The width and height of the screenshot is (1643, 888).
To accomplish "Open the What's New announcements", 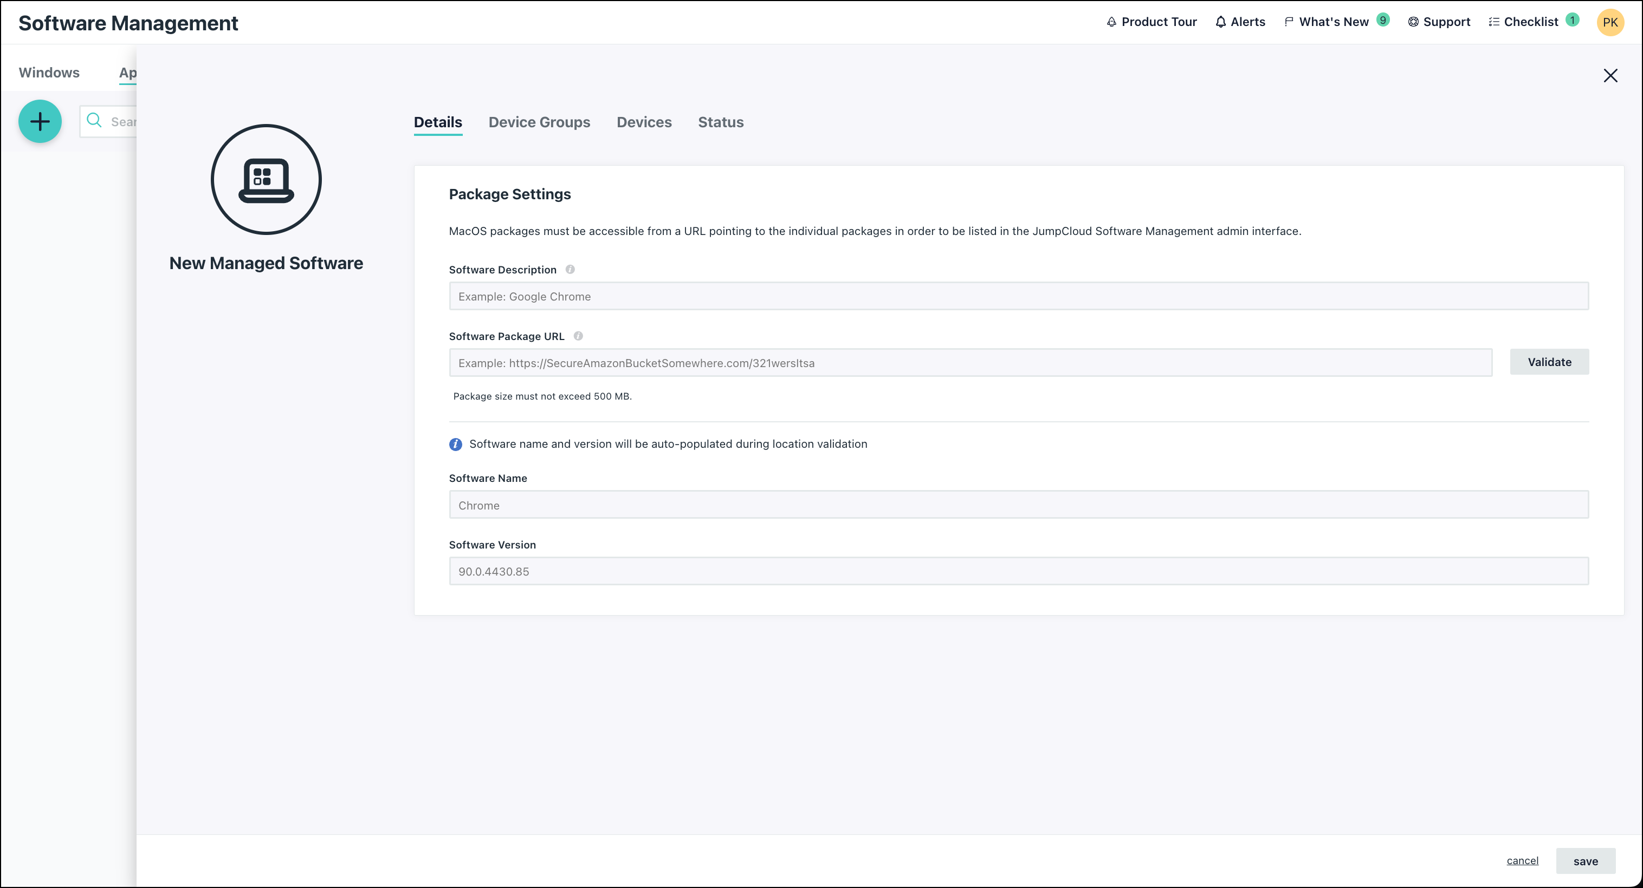I will coord(1333,22).
